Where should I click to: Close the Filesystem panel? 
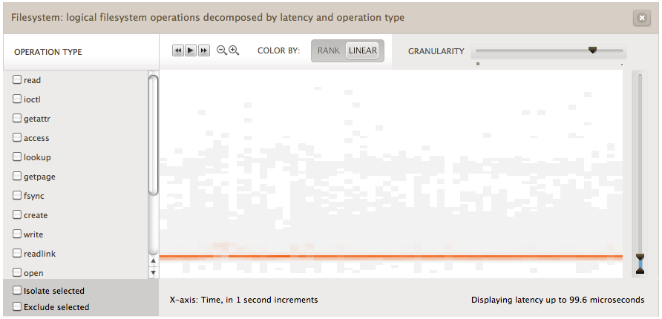pyautogui.click(x=642, y=19)
